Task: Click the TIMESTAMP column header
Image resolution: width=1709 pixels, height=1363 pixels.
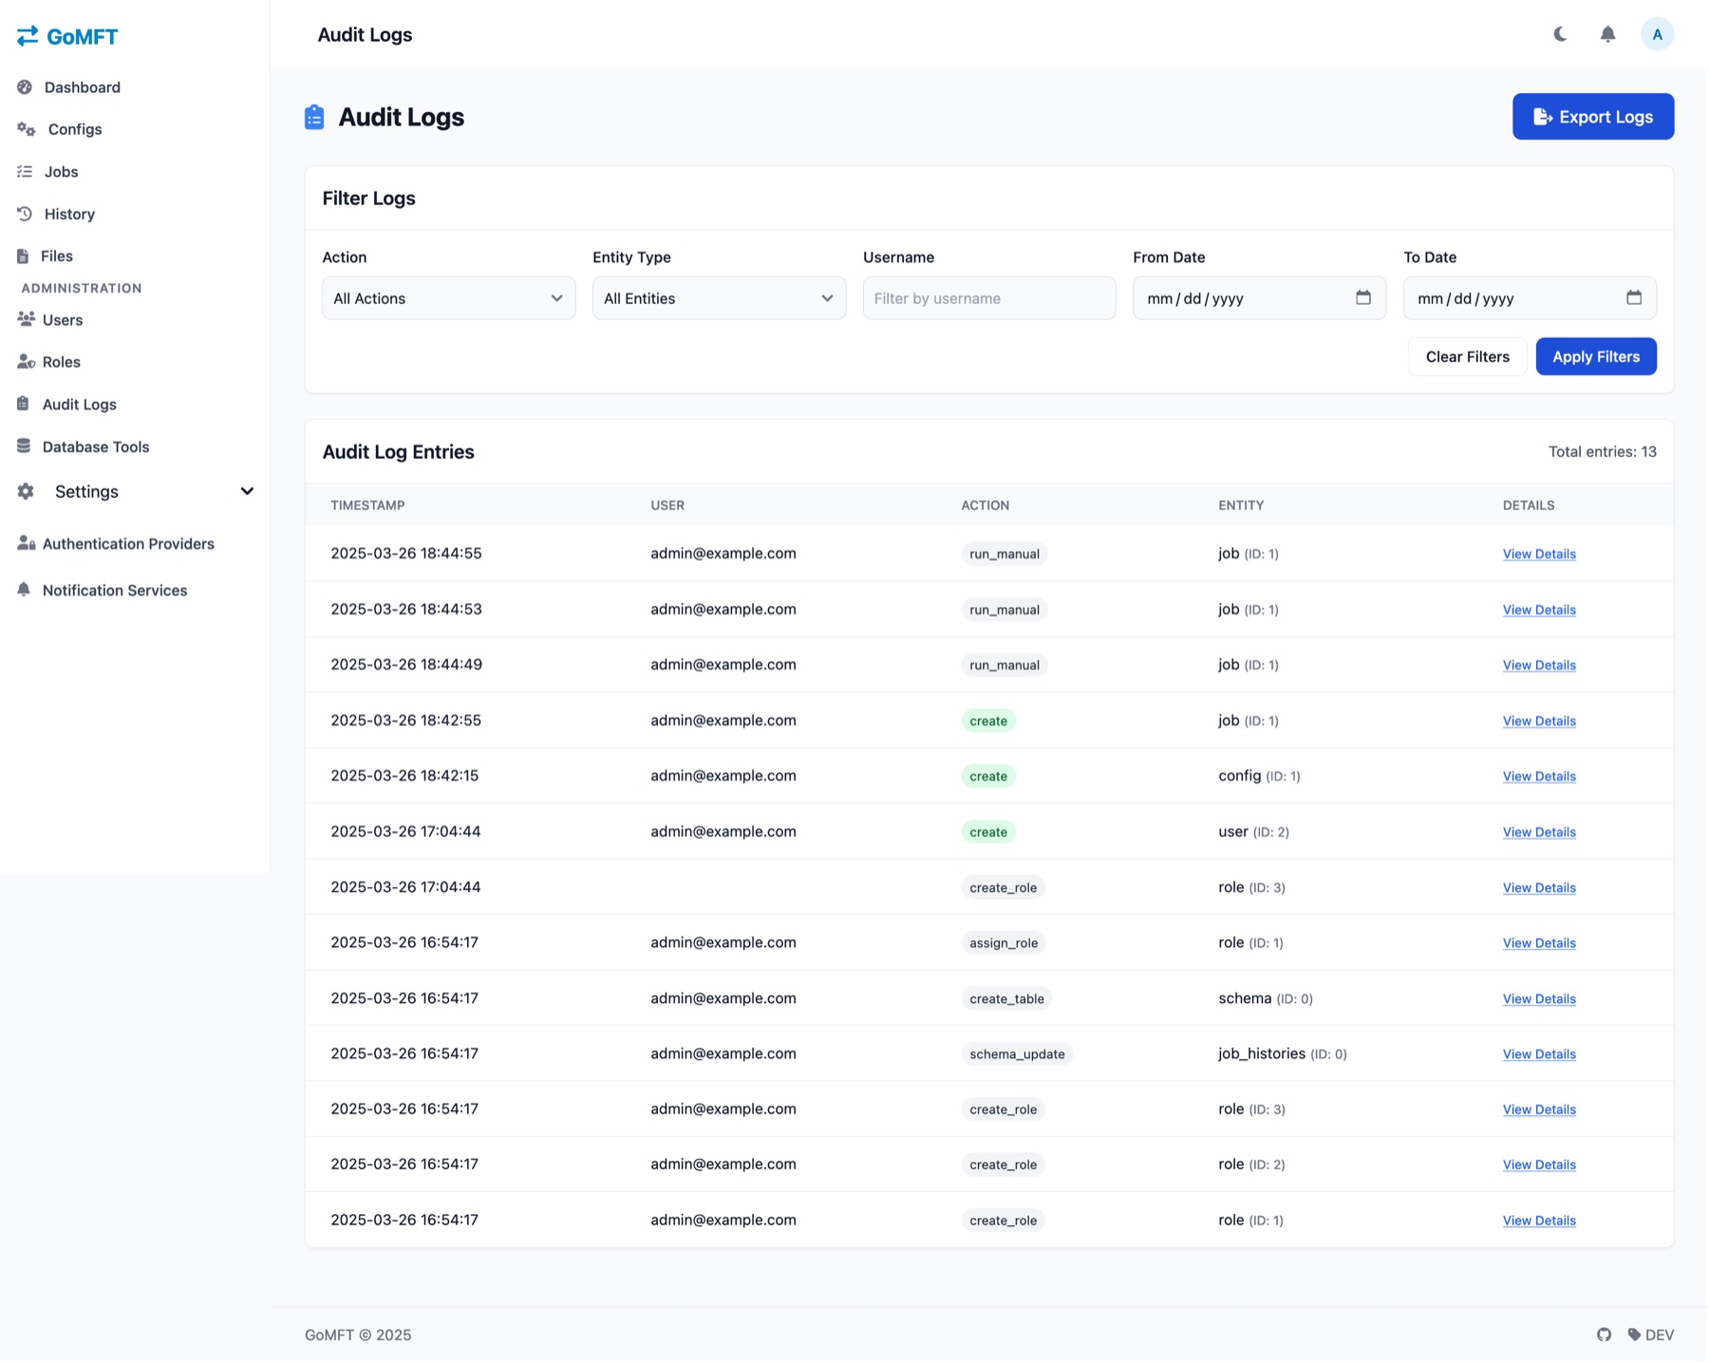Action: (367, 505)
